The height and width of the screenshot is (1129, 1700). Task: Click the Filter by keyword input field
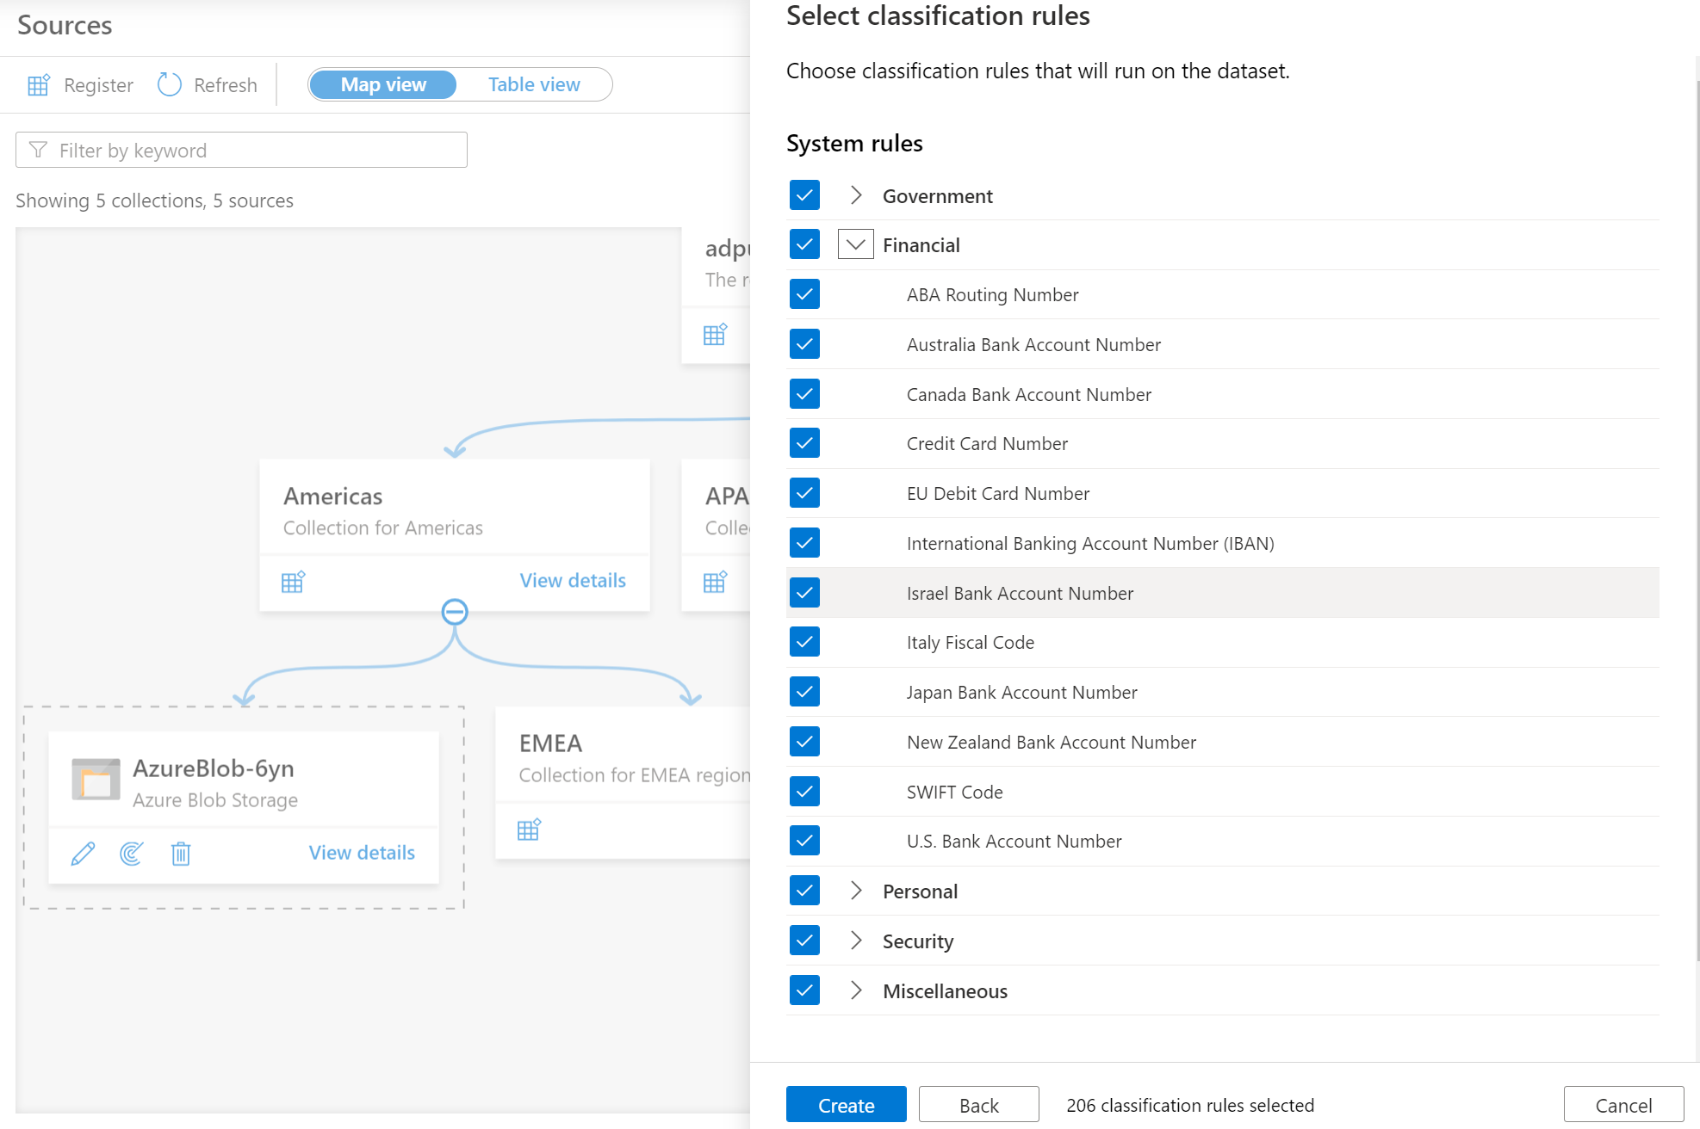(x=242, y=150)
